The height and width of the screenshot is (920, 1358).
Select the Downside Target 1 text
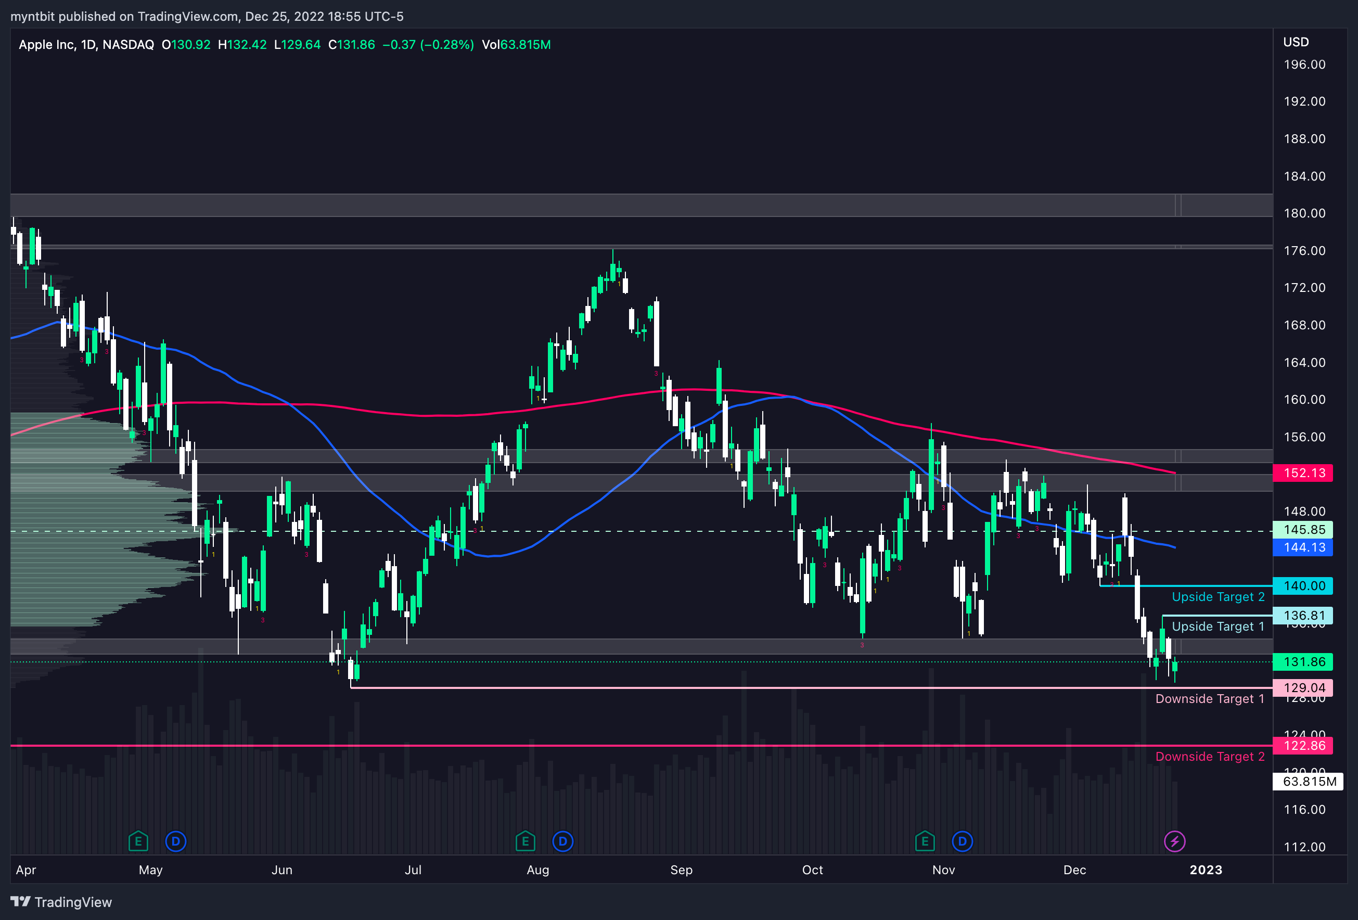point(1210,699)
